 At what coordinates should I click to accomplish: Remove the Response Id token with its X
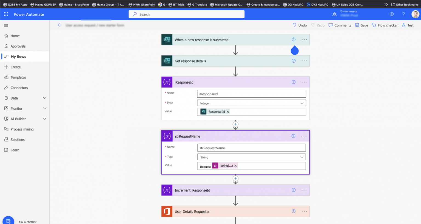(x=228, y=112)
